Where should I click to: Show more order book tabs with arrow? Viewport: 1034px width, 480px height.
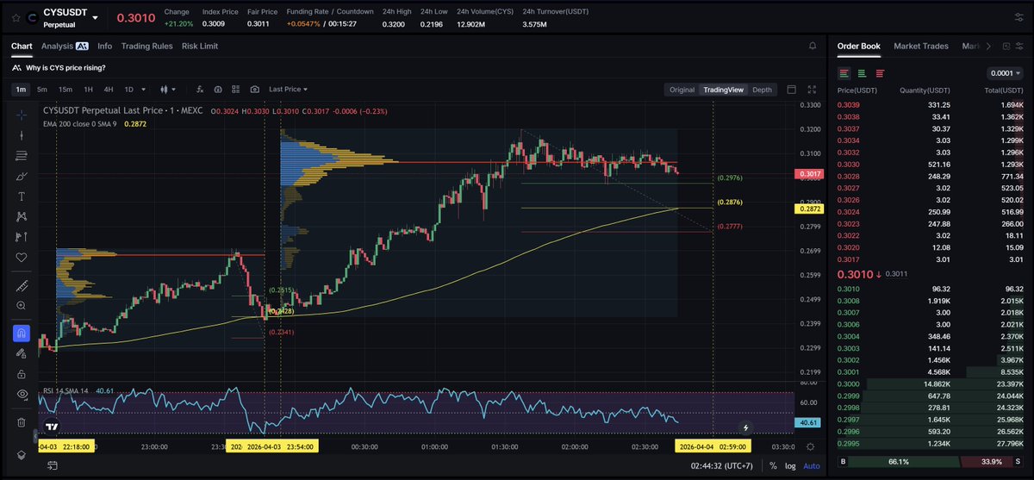[x=987, y=46]
